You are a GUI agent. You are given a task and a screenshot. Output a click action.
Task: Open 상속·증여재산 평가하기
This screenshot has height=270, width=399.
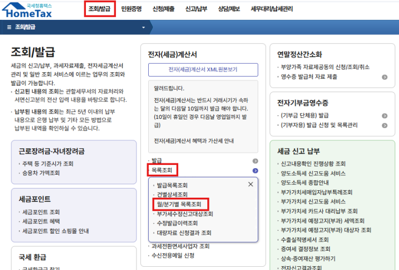308,259
